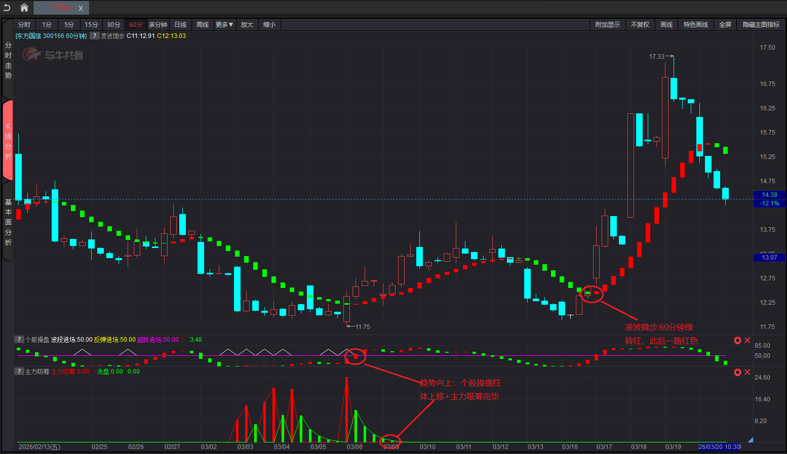Toggle the 附加显示 overlay option
787x454 pixels.
coord(607,25)
